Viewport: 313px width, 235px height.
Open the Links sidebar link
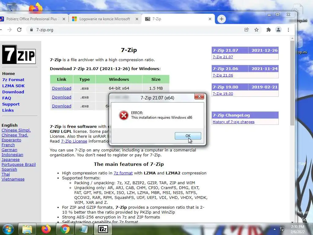8,110
